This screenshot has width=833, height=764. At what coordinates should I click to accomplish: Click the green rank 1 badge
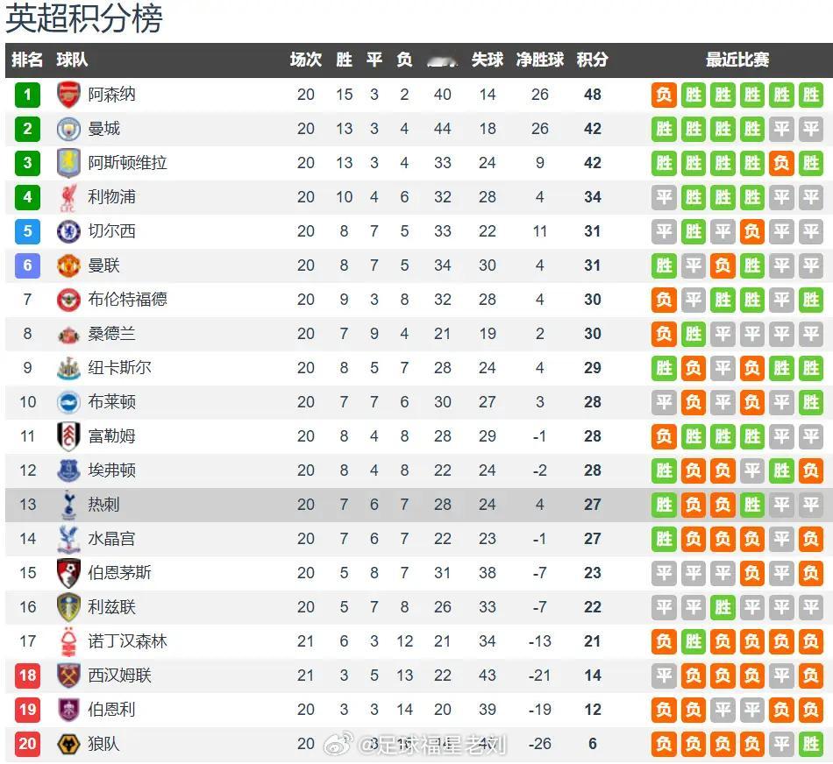click(x=28, y=95)
